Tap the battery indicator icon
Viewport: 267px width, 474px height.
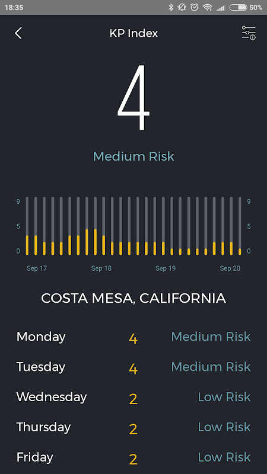click(x=239, y=7)
